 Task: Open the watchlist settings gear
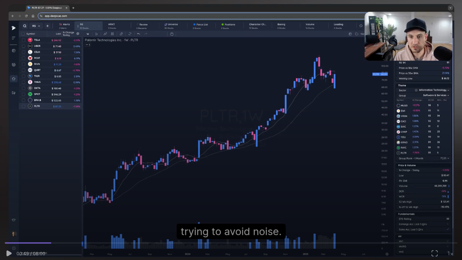coord(77,33)
